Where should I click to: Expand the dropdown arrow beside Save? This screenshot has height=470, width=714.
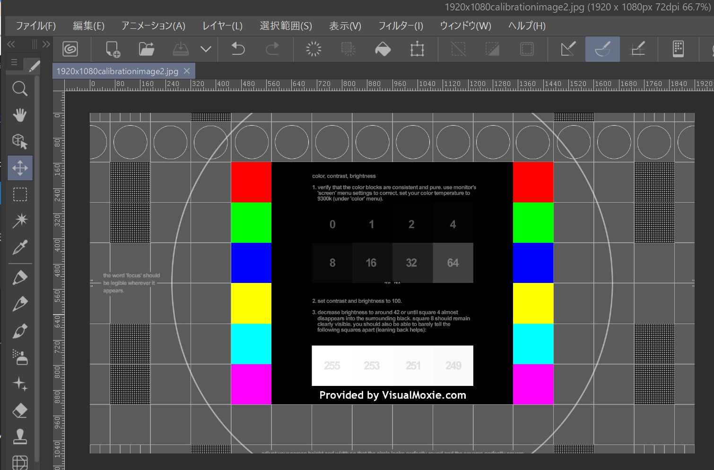coord(206,49)
